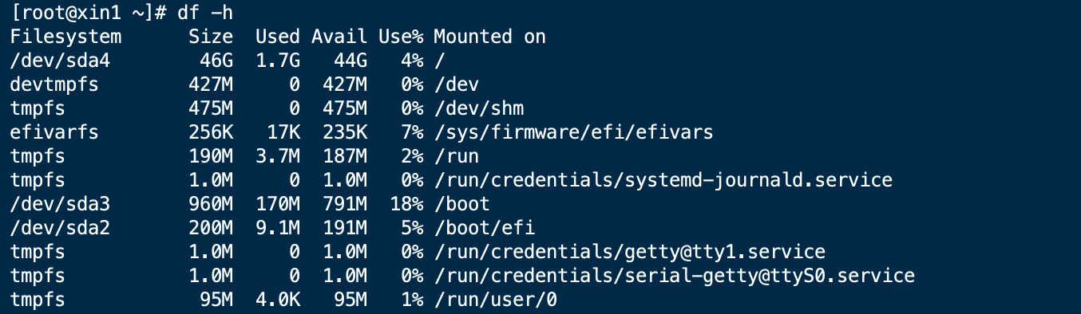
Task: Click the /run/user/0 mount path
Action: click(495, 300)
